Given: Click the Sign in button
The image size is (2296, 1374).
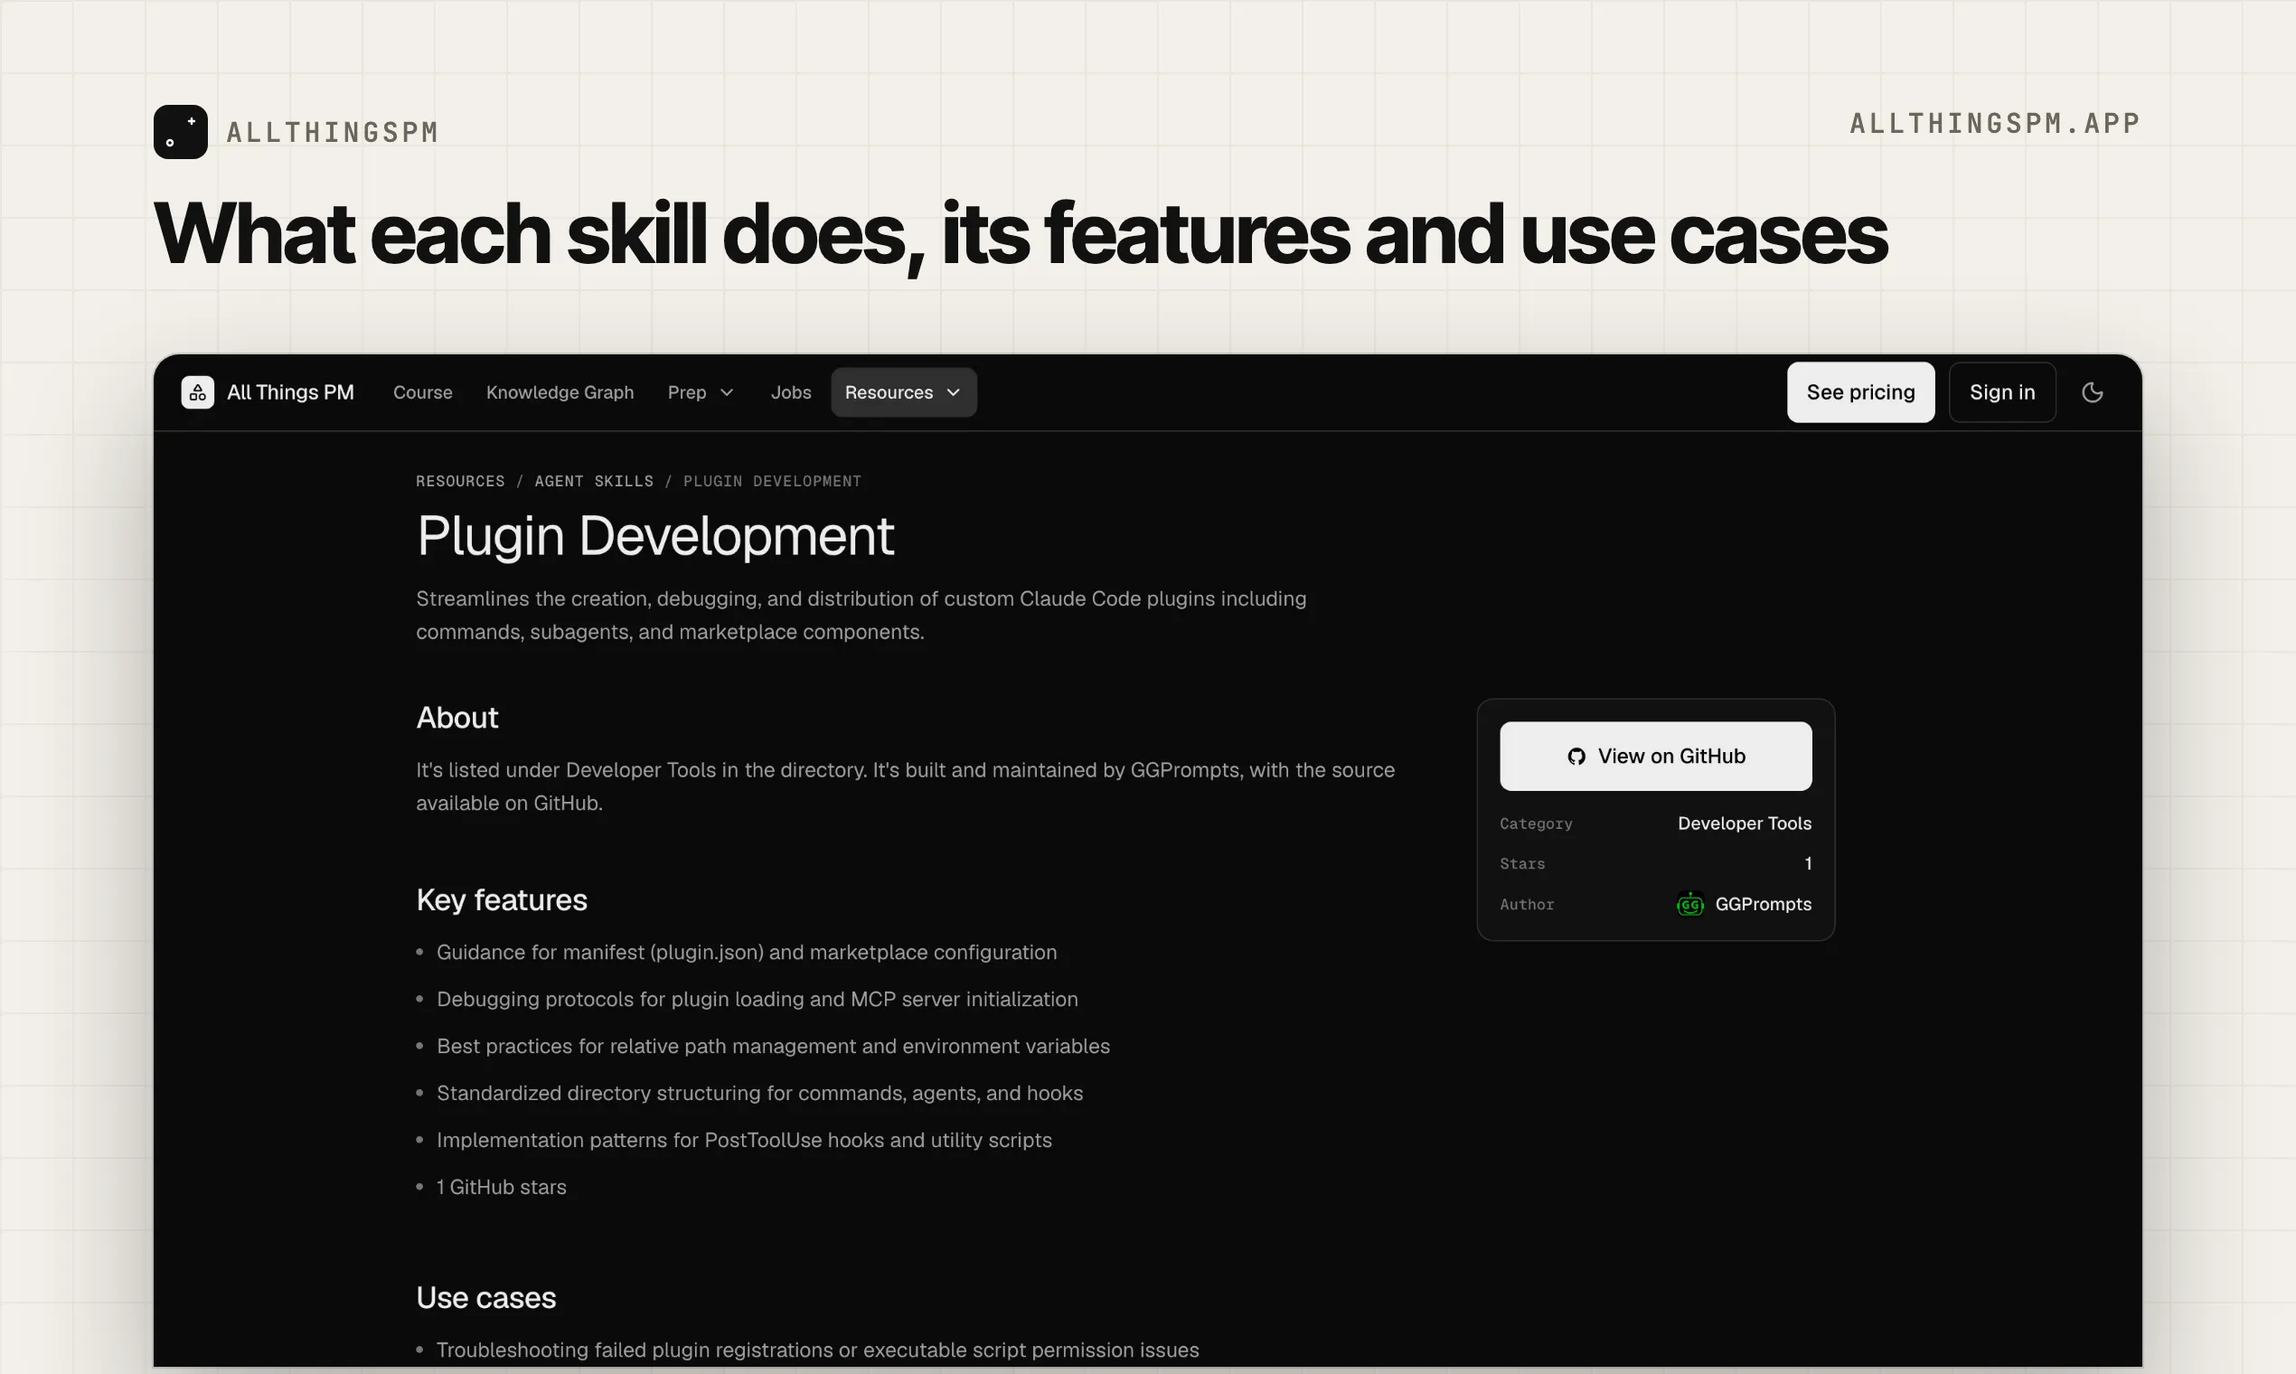Looking at the screenshot, I should click(x=2001, y=391).
